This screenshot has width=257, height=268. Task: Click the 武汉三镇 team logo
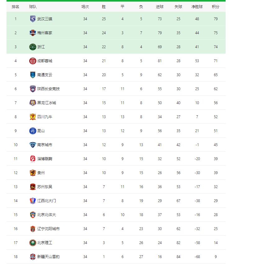(x=33, y=19)
